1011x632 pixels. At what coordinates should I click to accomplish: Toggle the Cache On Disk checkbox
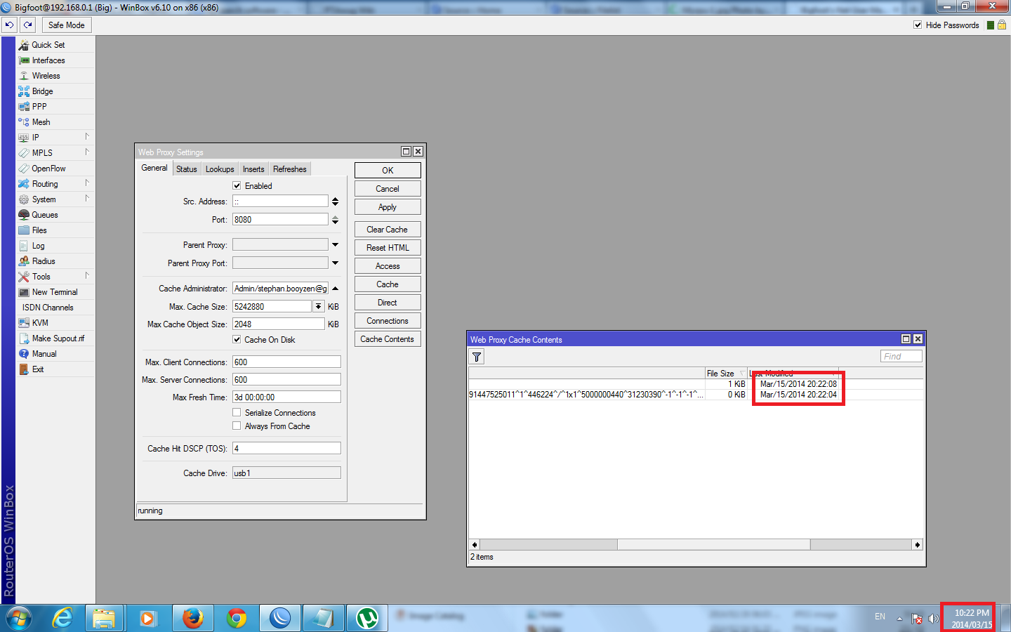(237, 339)
